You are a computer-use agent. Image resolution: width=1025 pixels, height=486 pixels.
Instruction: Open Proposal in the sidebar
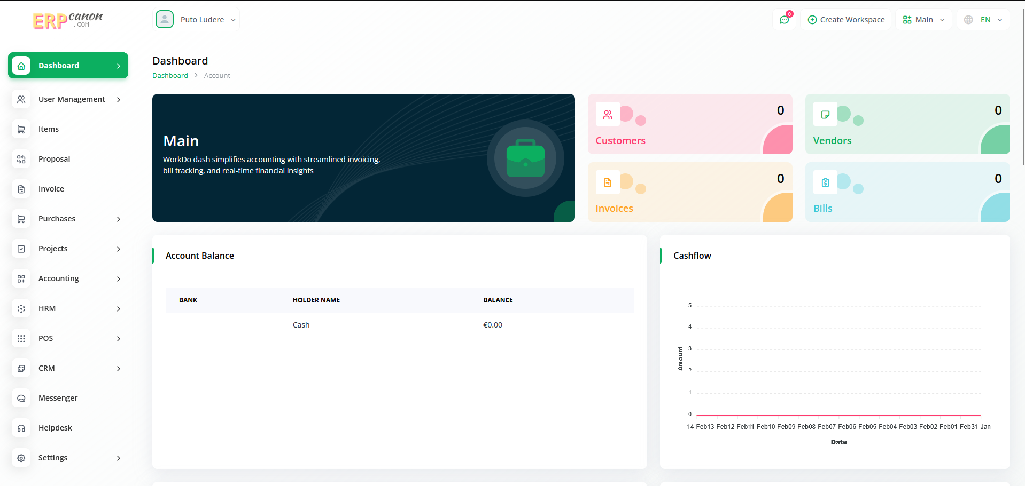click(x=68, y=159)
